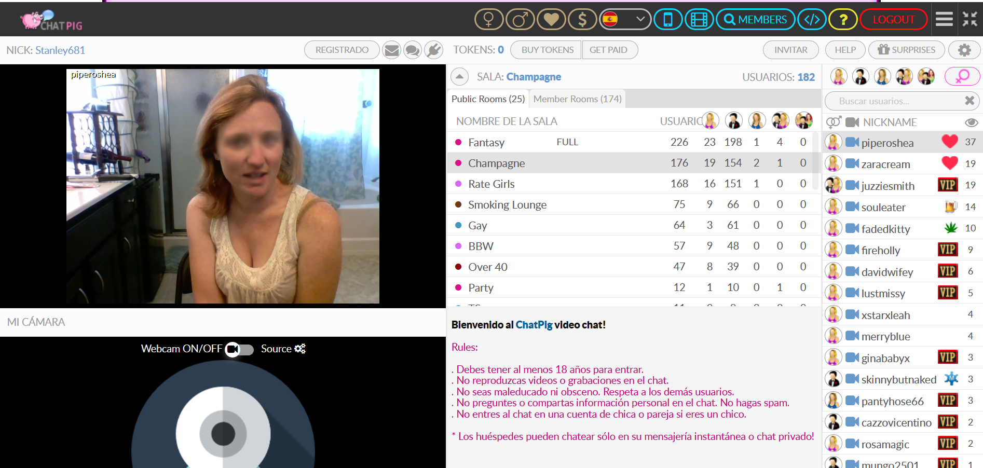Sort user list by NICKNAME header
The height and width of the screenshot is (468, 983).
(890, 122)
